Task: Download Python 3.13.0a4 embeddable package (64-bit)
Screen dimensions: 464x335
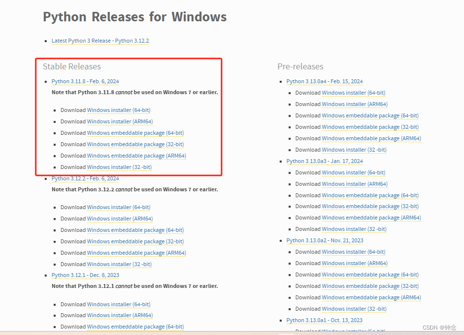Action: [x=370, y=115]
